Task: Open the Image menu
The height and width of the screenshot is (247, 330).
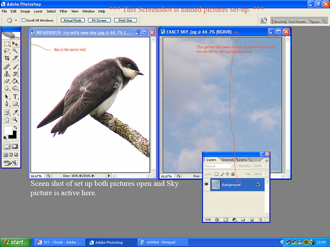Action: (25, 12)
